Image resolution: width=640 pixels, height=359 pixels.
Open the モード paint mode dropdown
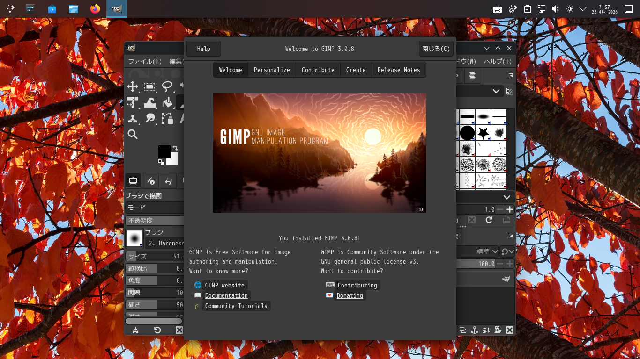[155, 208]
